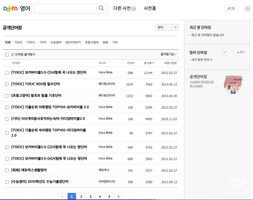Open [TOEIC] 보카바이블3.0-[4] wordbook link

pyautogui.click(x=49, y=158)
